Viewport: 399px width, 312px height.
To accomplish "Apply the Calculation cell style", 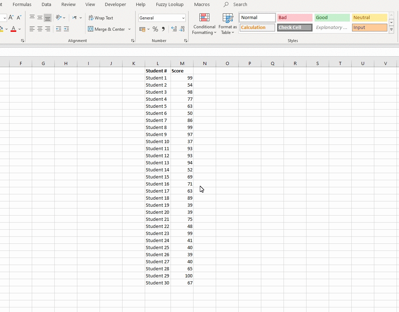I will [x=257, y=28].
